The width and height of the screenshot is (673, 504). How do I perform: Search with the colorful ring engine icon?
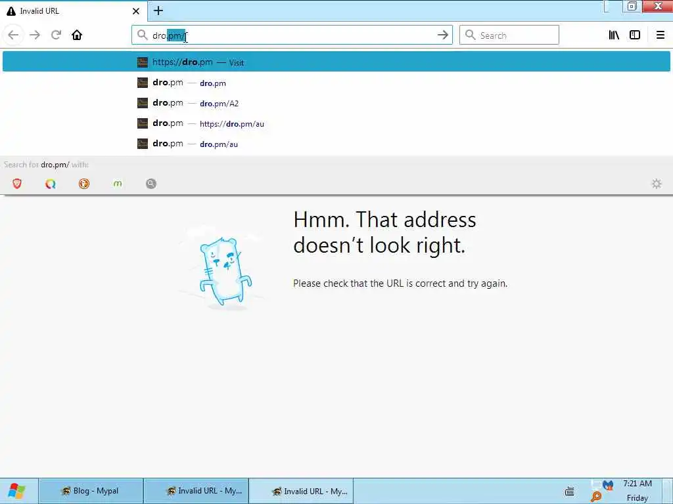pyautogui.click(x=51, y=184)
